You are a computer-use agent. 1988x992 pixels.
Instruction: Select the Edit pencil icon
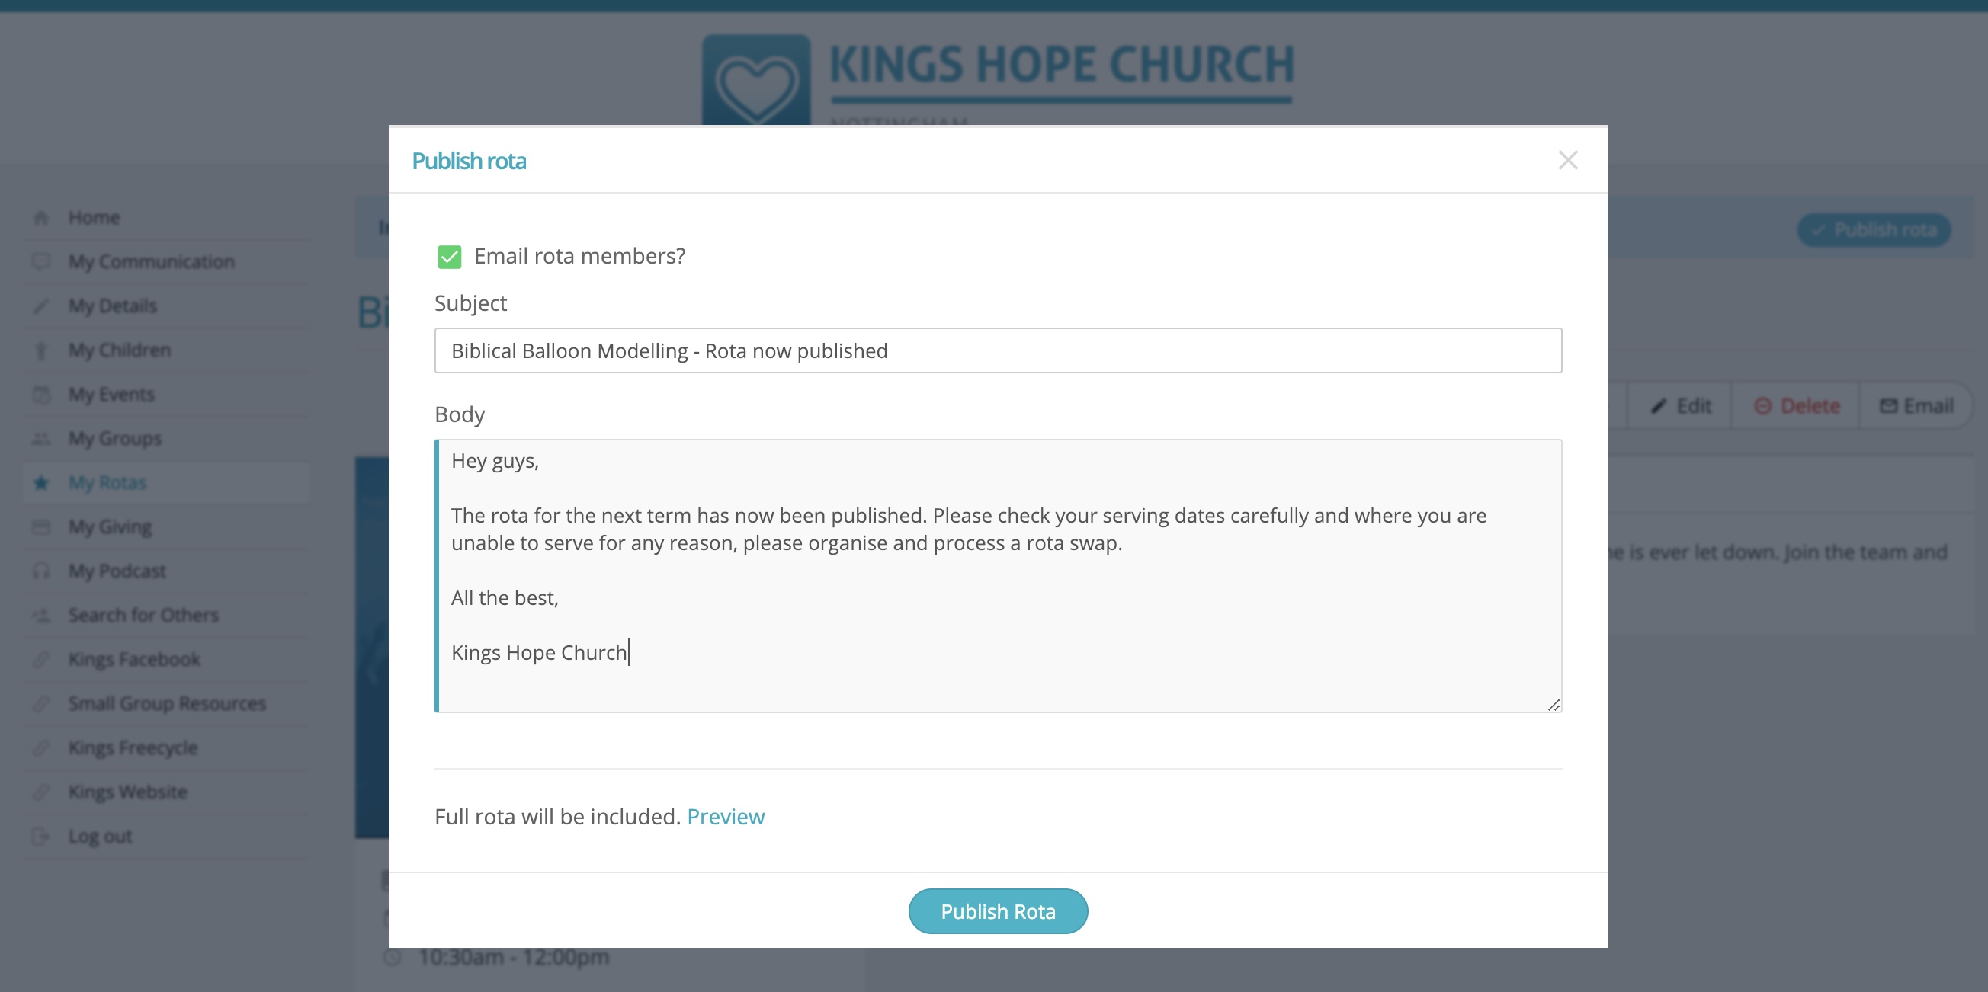[1659, 405]
